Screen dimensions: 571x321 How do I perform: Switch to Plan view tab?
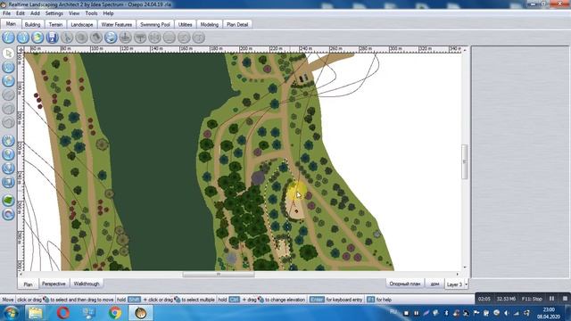pos(28,284)
